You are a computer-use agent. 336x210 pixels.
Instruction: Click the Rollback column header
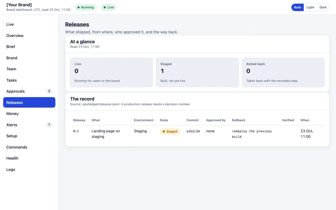point(238,120)
